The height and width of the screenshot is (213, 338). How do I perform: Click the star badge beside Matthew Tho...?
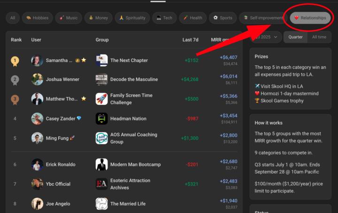tap(84, 99)
